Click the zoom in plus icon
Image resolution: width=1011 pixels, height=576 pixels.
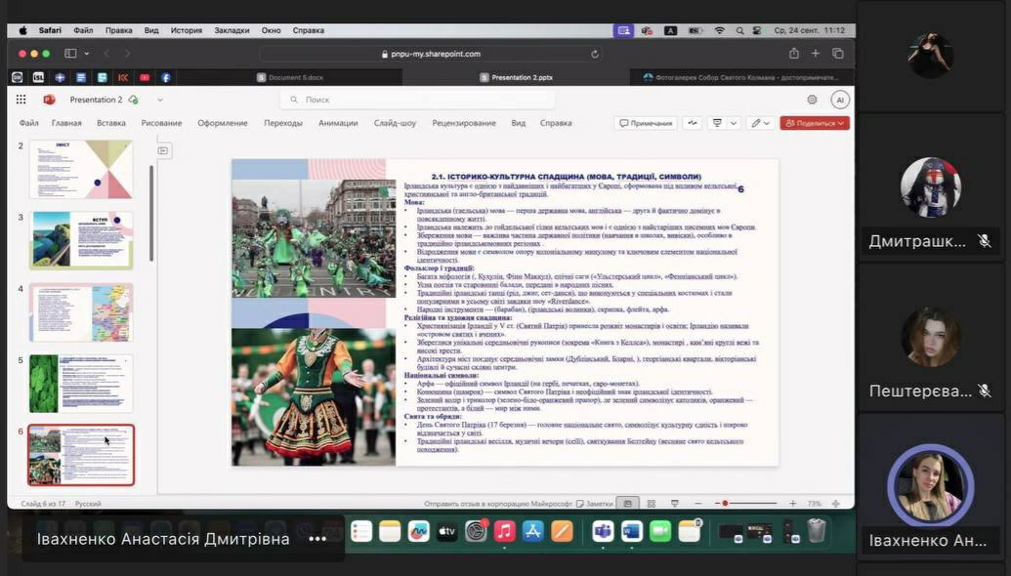[790, 504]
